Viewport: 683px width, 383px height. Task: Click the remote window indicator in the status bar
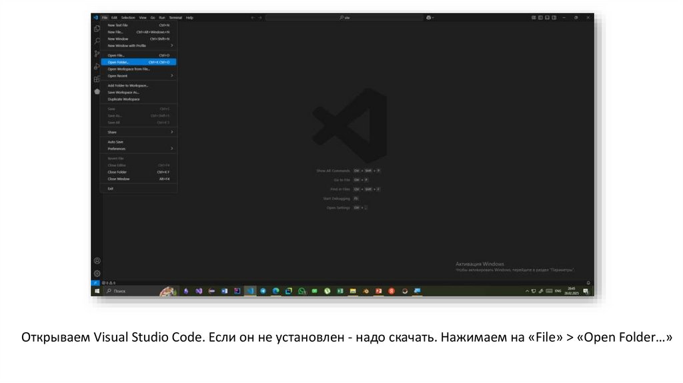(x=95, y=283)
